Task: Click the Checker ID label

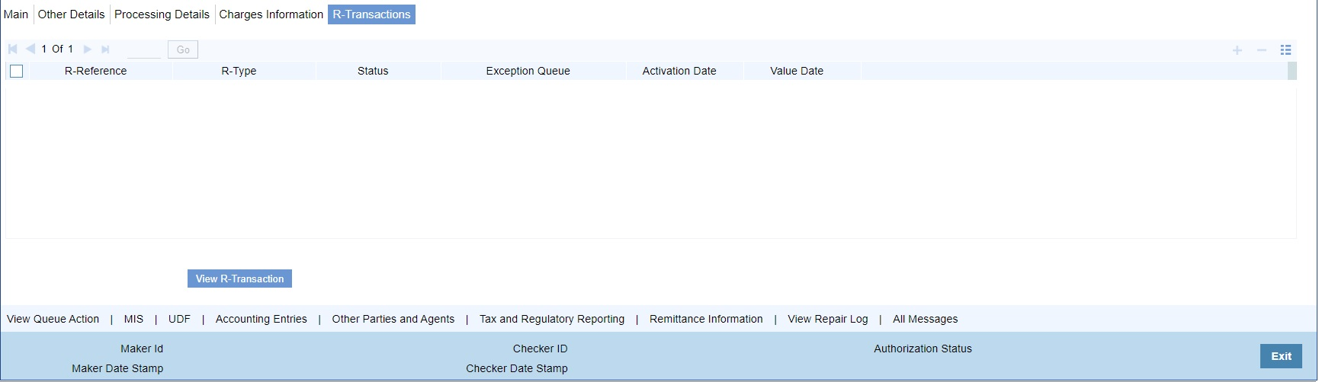Action: [x=541, y=349]
